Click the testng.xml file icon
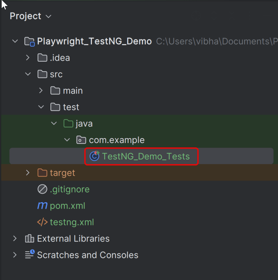 click(42, 222)
